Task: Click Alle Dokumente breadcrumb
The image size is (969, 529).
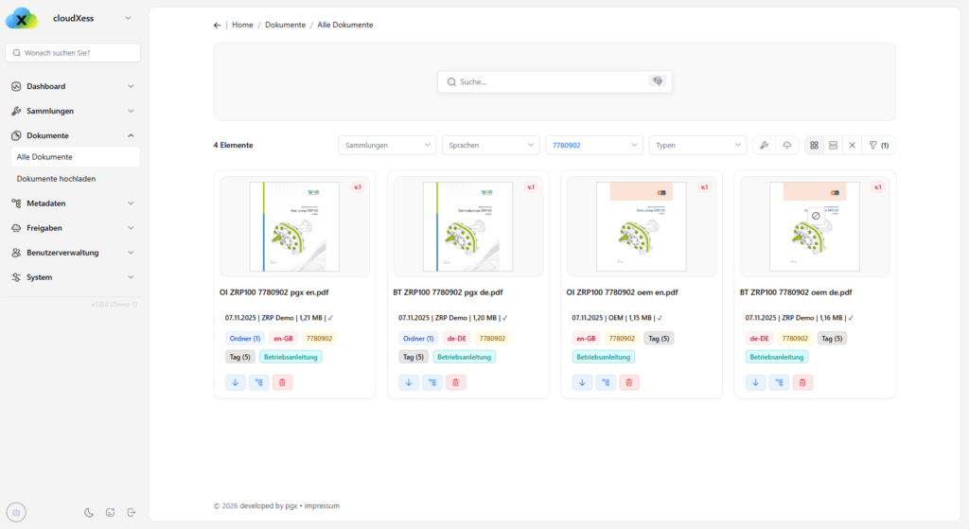Action: coord(344,25)
